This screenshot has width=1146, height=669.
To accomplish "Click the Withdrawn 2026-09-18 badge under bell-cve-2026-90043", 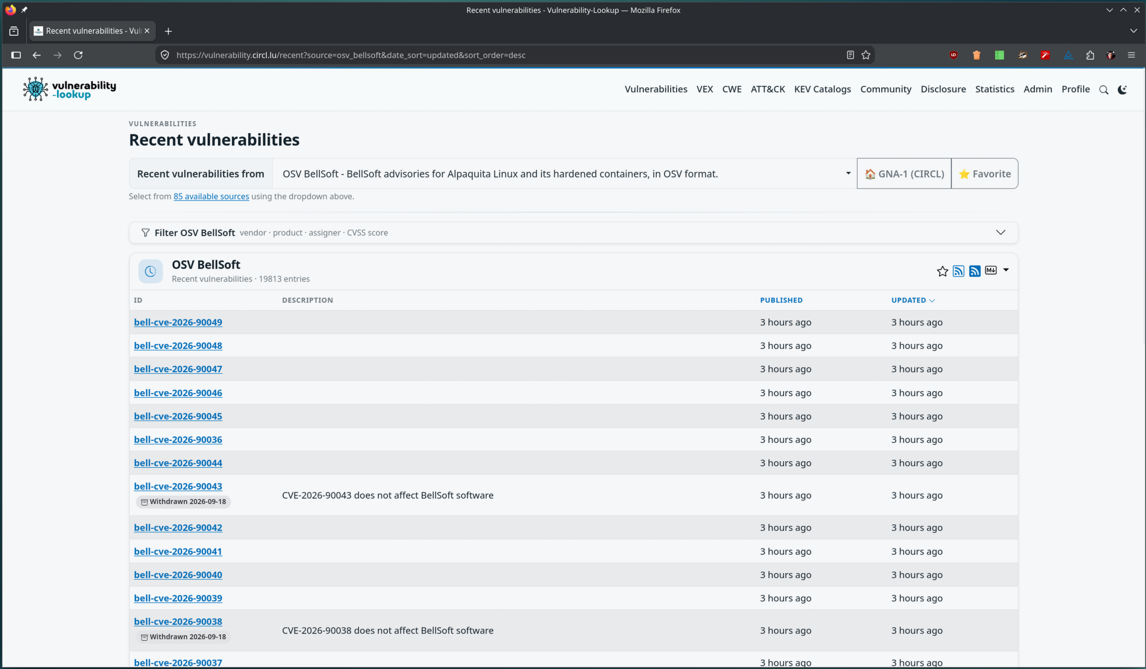I will (183, 502).
